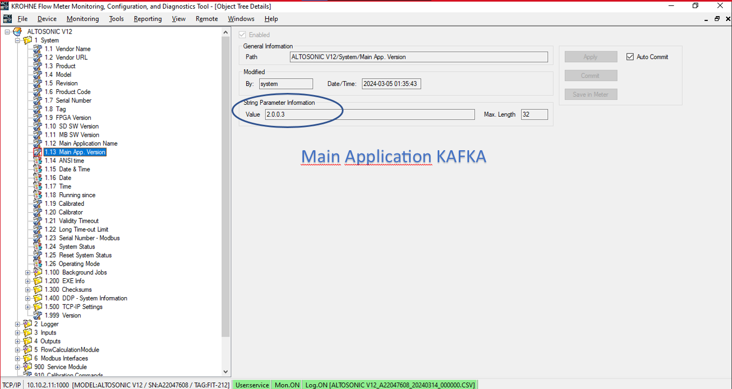Click the icon beside 1.14 ANSI time
The image size is (732, 389).
37,160
